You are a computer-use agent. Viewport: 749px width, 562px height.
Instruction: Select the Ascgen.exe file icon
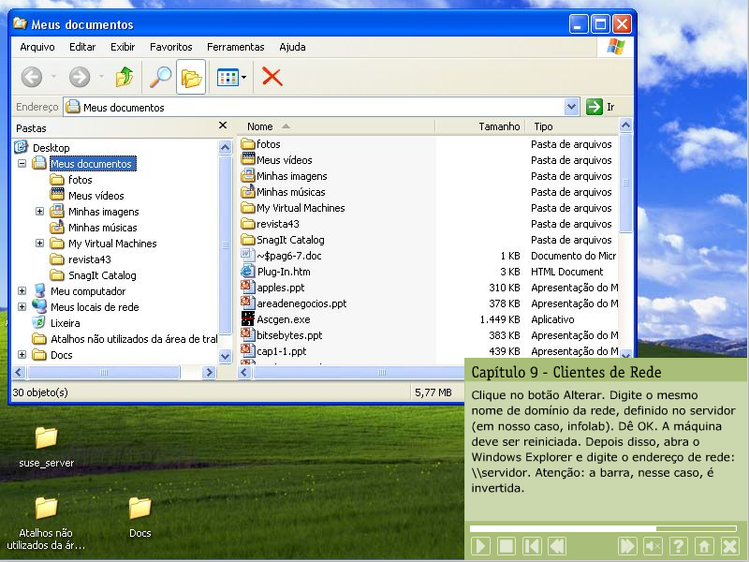click(x=248, y=319)
